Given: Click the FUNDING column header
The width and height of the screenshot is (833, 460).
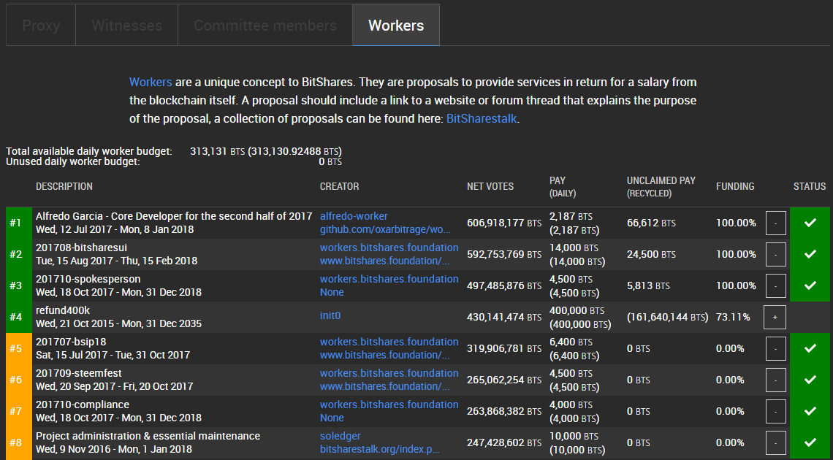Looking at the screenshot, I should pyautogui.click(x=735, y=186).
